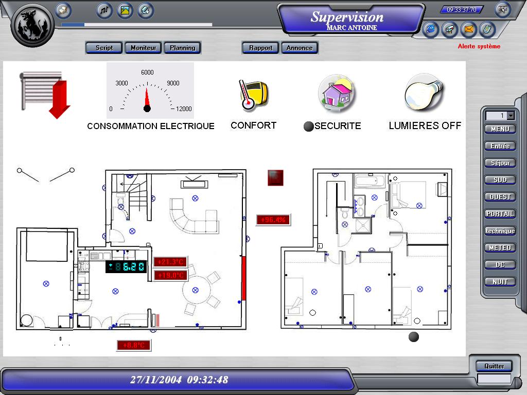Click the input field below Quitter

[x=494, y=379]
